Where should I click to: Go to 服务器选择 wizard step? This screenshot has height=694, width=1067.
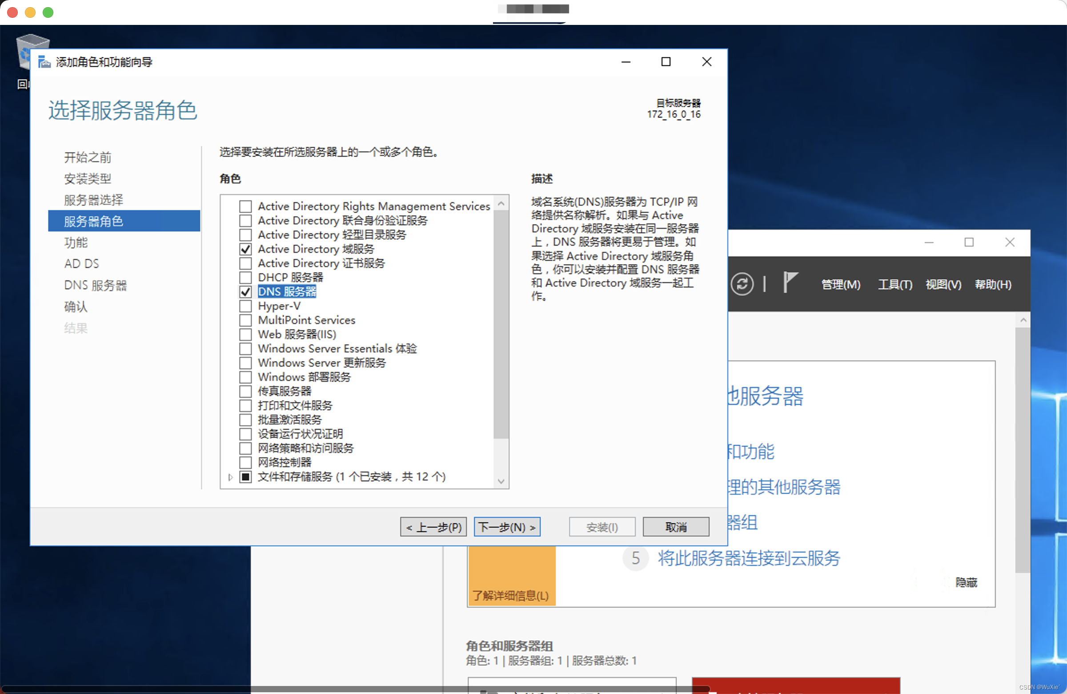94,200
